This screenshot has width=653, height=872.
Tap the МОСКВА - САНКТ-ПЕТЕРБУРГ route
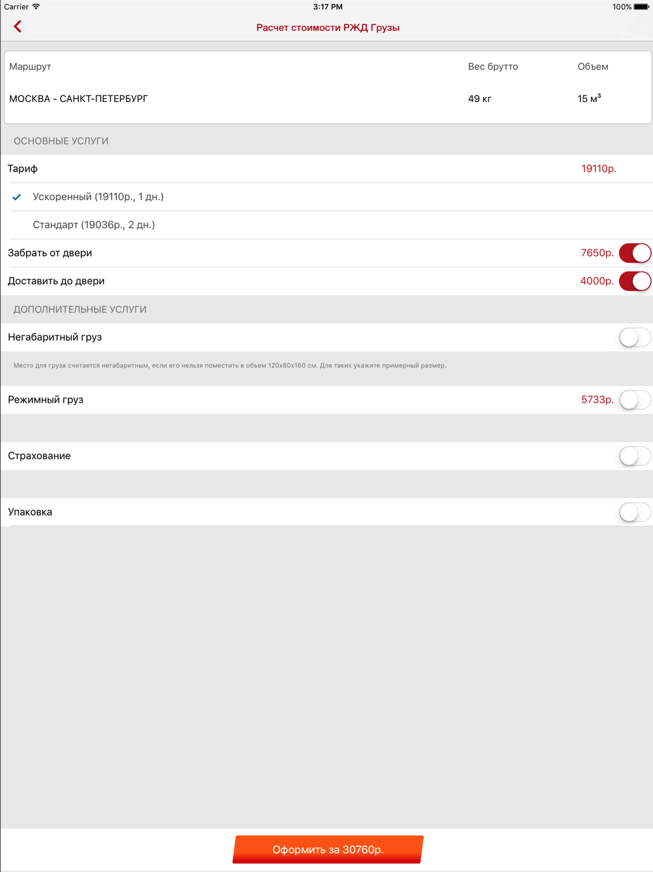coord(78,99)
